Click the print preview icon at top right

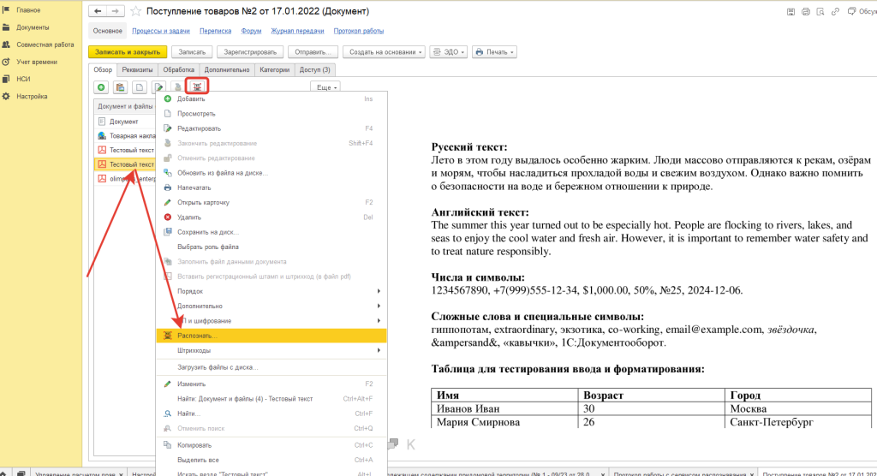coord(822,10)
